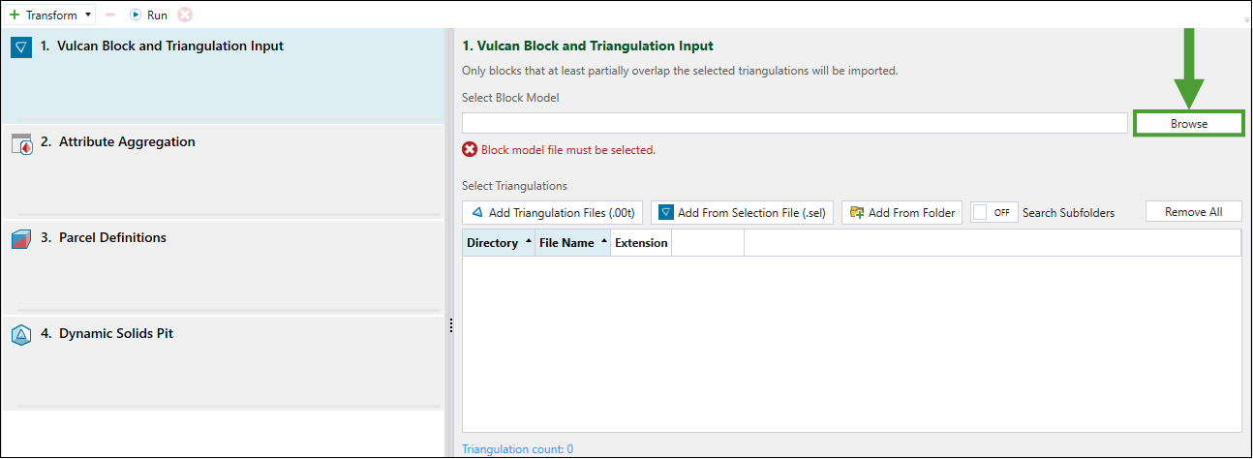The height and width of the screenshot is (459, 1253).
Task: Click the red cancel run icon
Action: tap(185, 15)
